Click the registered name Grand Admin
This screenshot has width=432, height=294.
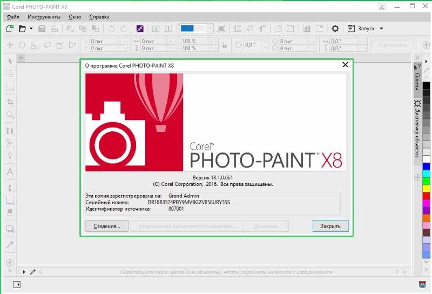[184, 196]
